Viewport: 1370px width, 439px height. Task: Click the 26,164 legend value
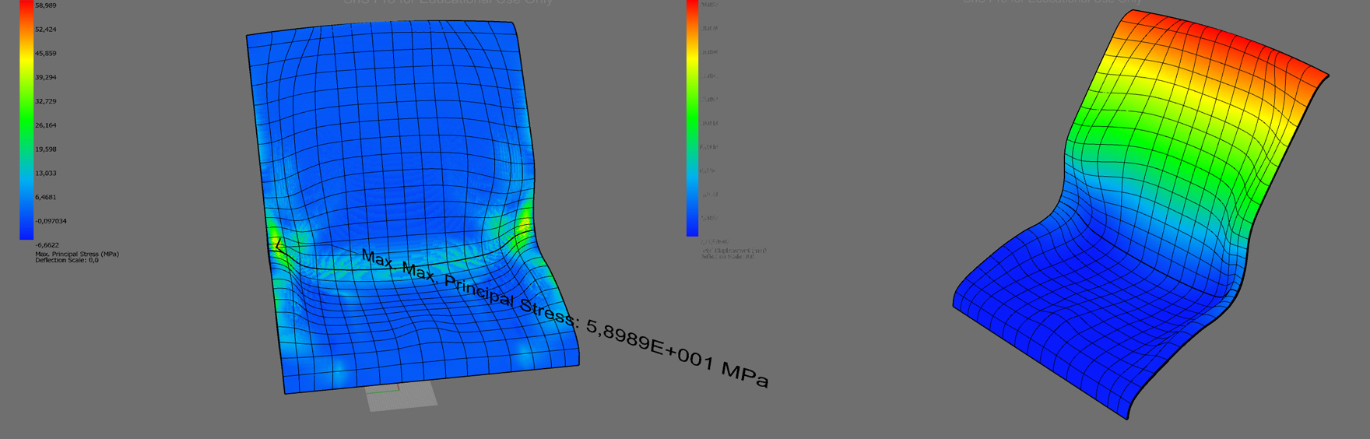click(45, 125)
